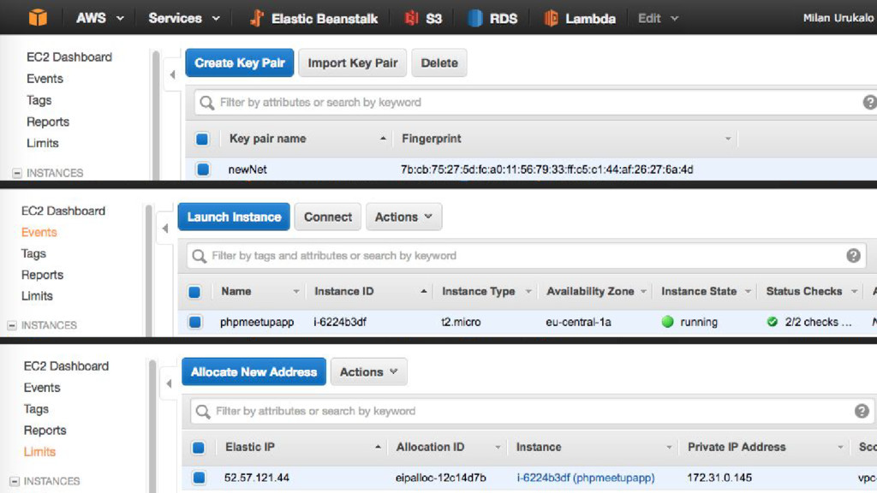
Task: Open the Lambda service shortcut
Action: pos(580,19)
